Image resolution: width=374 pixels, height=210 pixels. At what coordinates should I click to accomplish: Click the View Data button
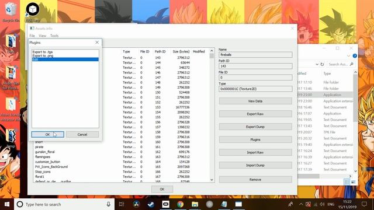[255, 101]
